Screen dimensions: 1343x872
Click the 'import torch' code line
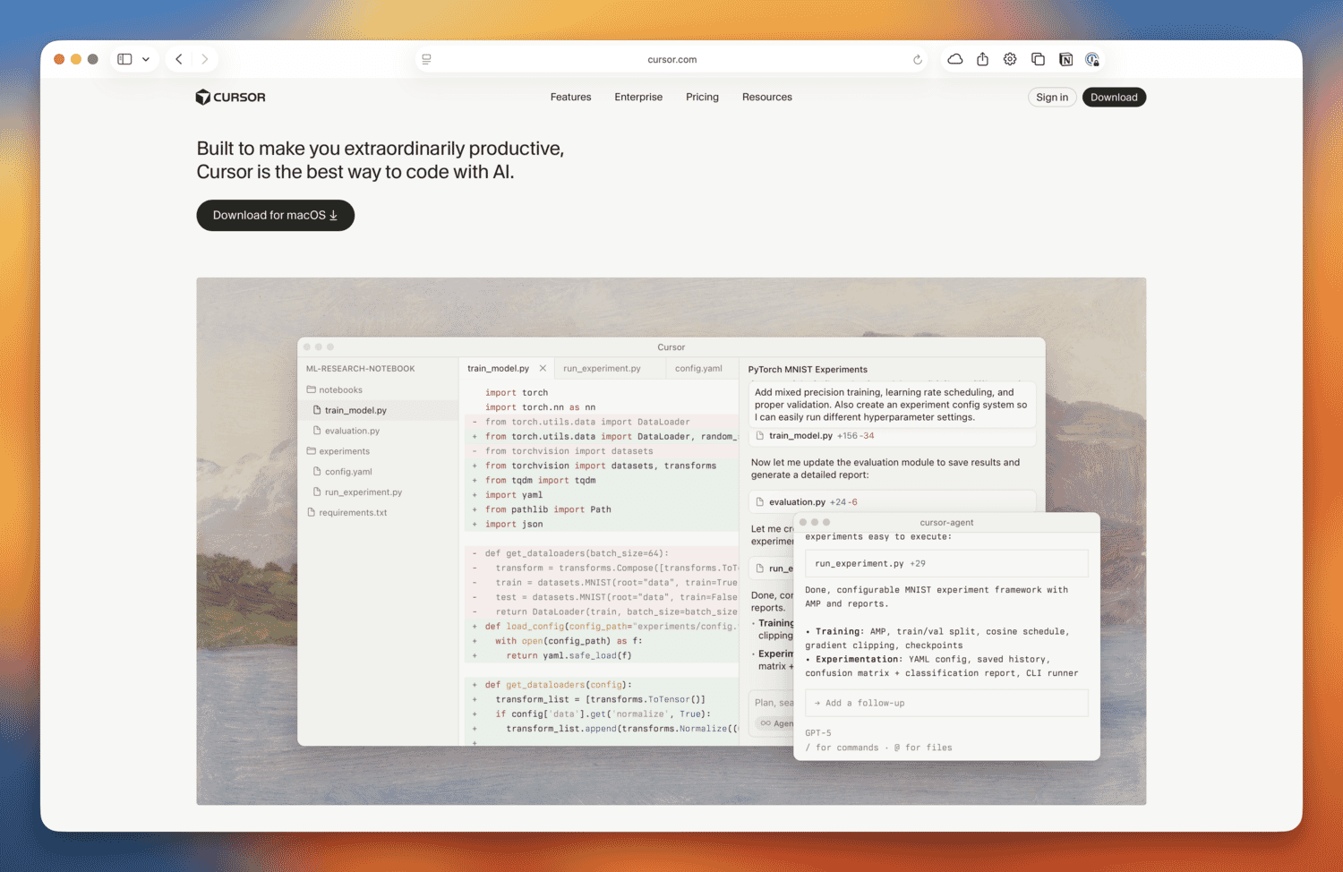point(517,392)
